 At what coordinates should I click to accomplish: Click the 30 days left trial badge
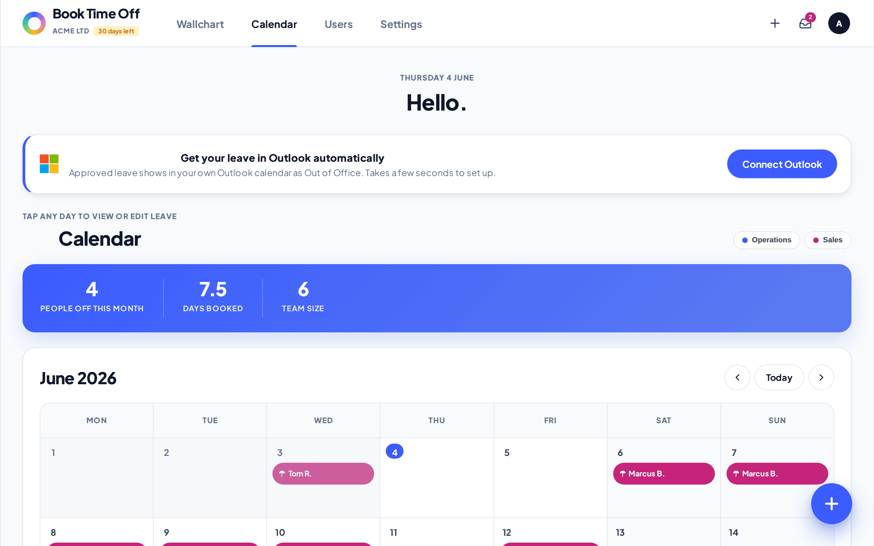click(116, 31)
